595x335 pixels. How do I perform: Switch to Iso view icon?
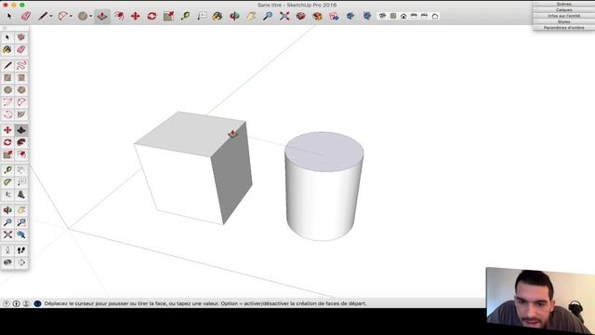click(382, 16)
